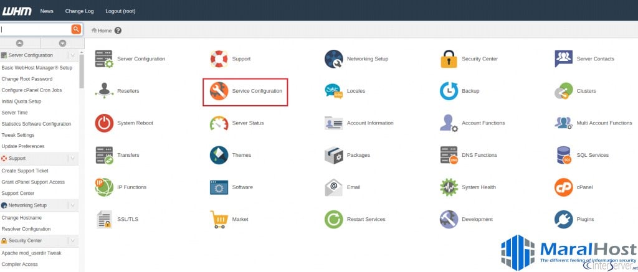Focus the sidebar search input field

point(36,29)
